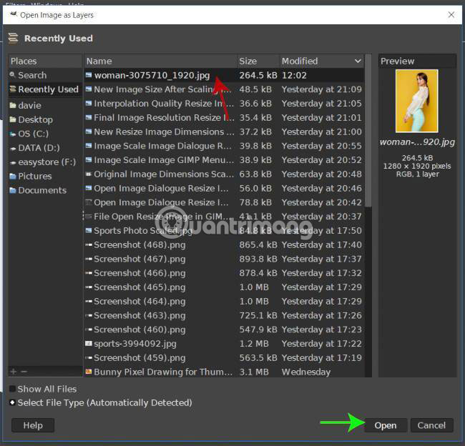Select Screenshot (464).png file name
The width and height of the screenshot is (465, 446).
pyautogui.click(x=139, y=302)
